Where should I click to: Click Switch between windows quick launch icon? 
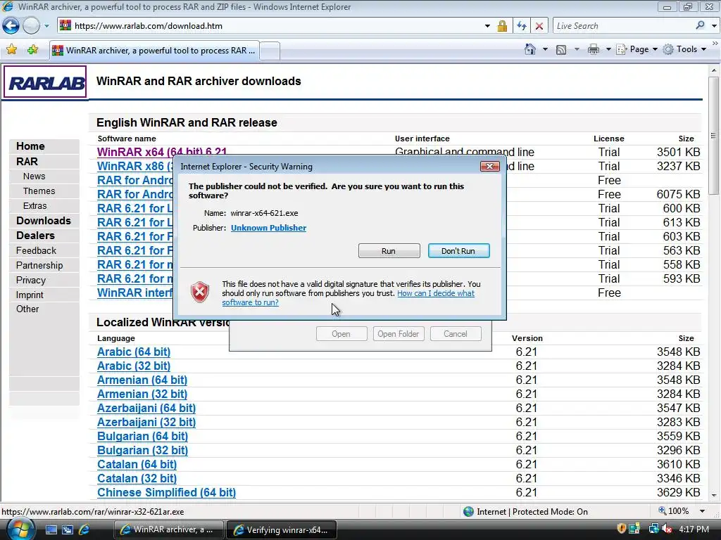pos(68,529)
